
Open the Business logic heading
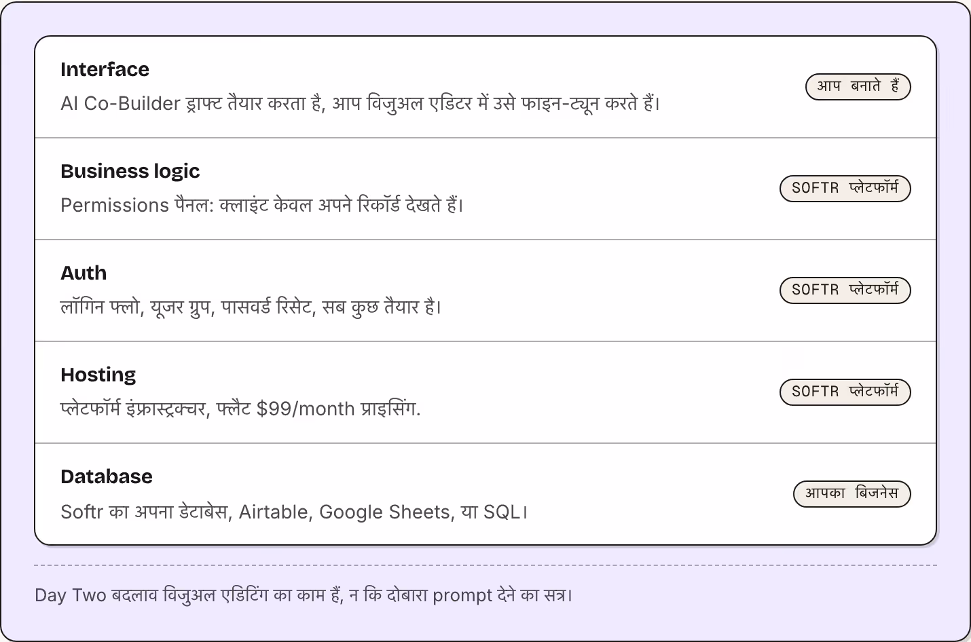click(x=130, y=171)
